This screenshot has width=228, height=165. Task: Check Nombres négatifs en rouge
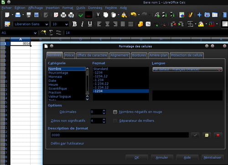115,112
